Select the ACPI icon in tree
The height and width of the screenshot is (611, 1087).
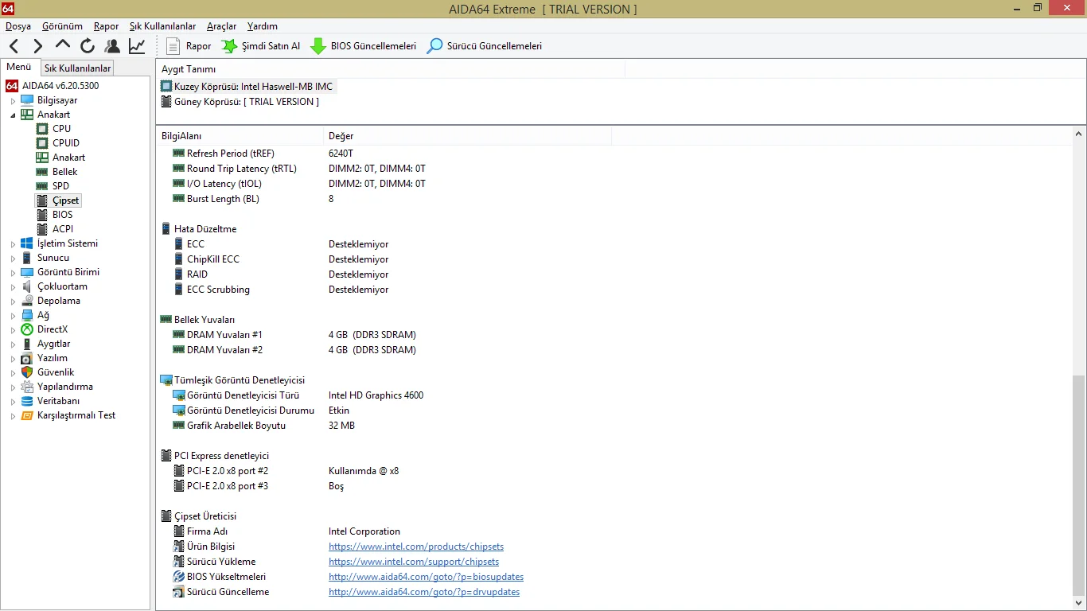coord(42,229)
